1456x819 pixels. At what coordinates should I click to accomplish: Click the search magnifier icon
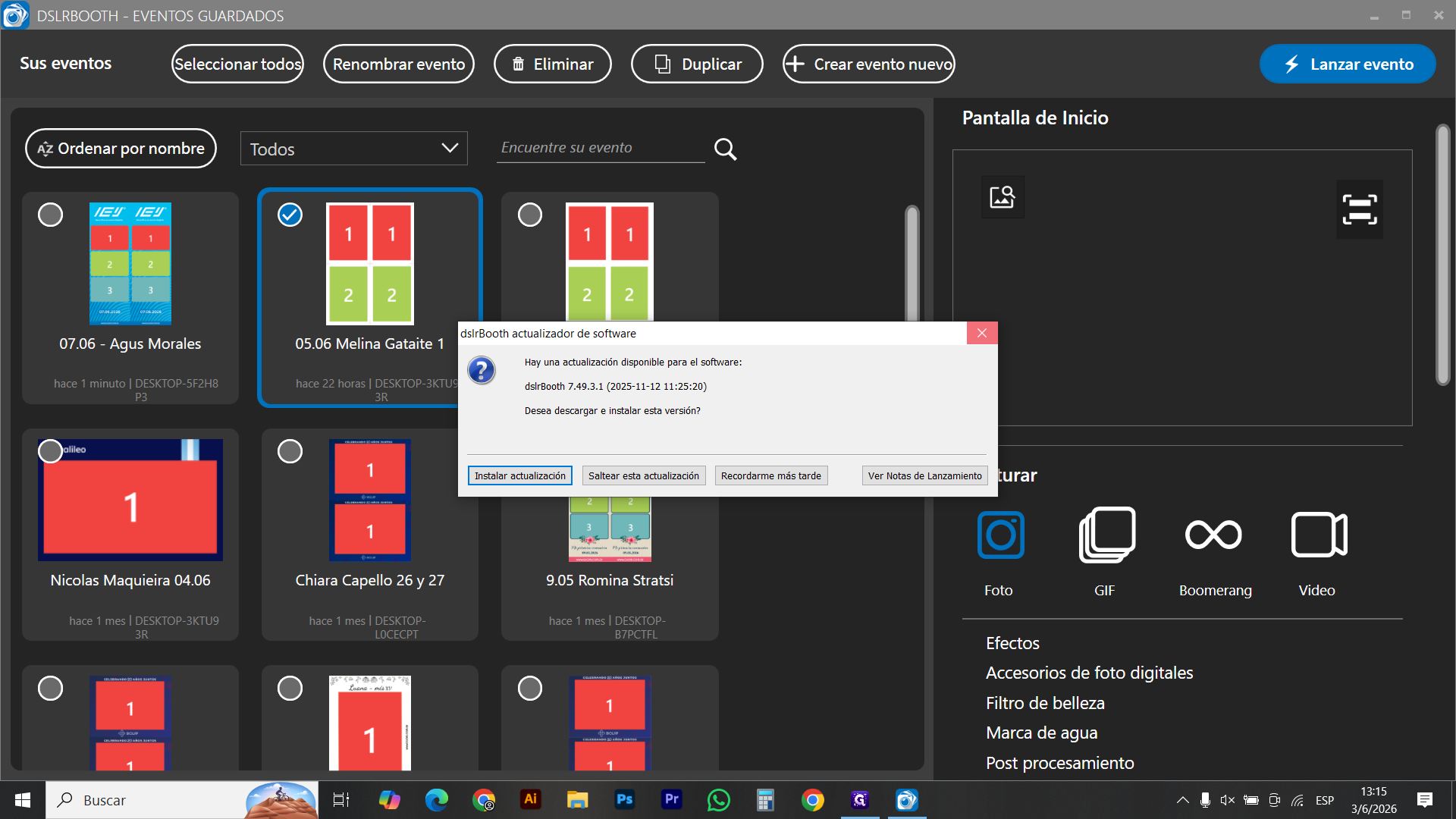click(x=726, y=149)
